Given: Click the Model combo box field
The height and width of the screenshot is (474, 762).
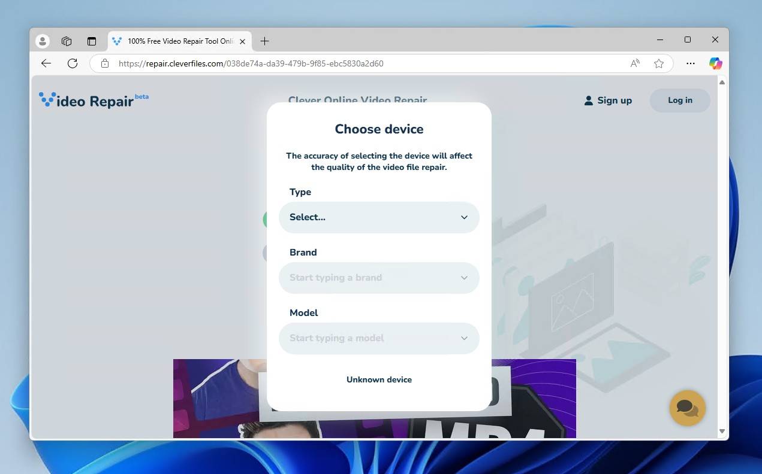Looking at the screenshot, I should pos(379,338).
